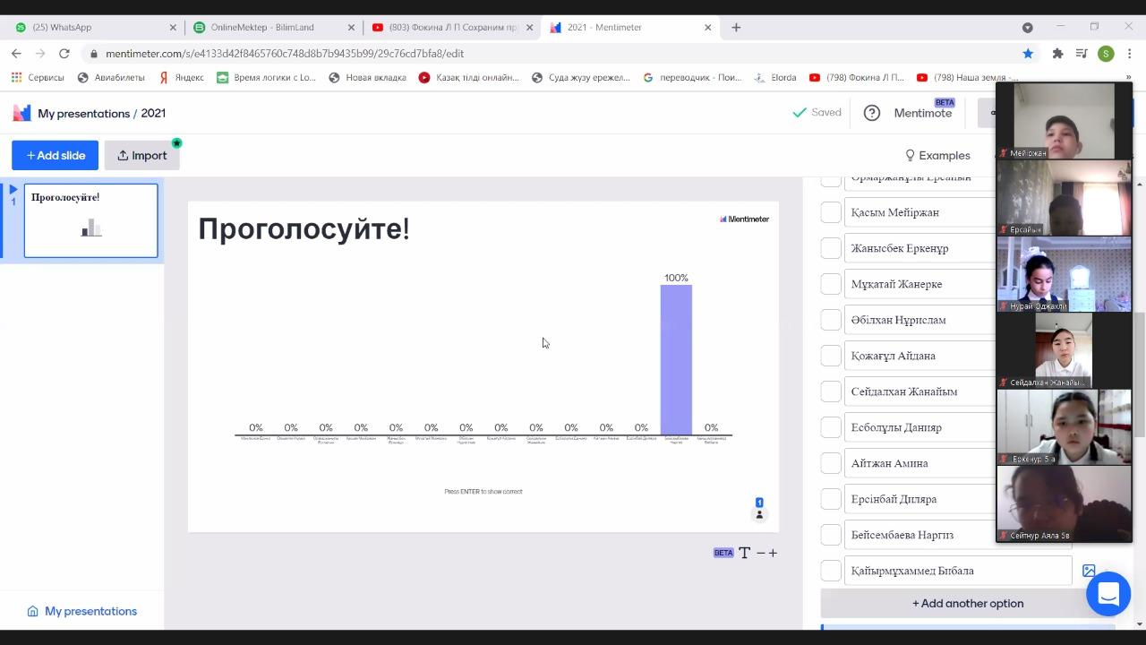Open Chrome three-dot menu
This screenshot has width=1146, height=645.
[x=1130, y=54]
